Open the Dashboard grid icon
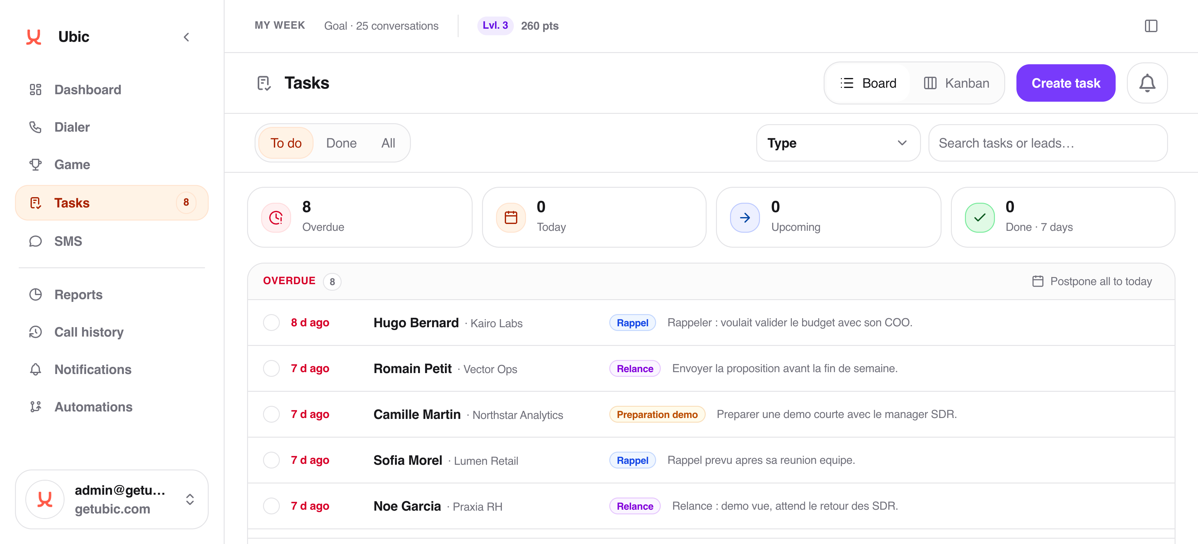The height and width of the screenshot is (544, 1198). coord(35,89)
